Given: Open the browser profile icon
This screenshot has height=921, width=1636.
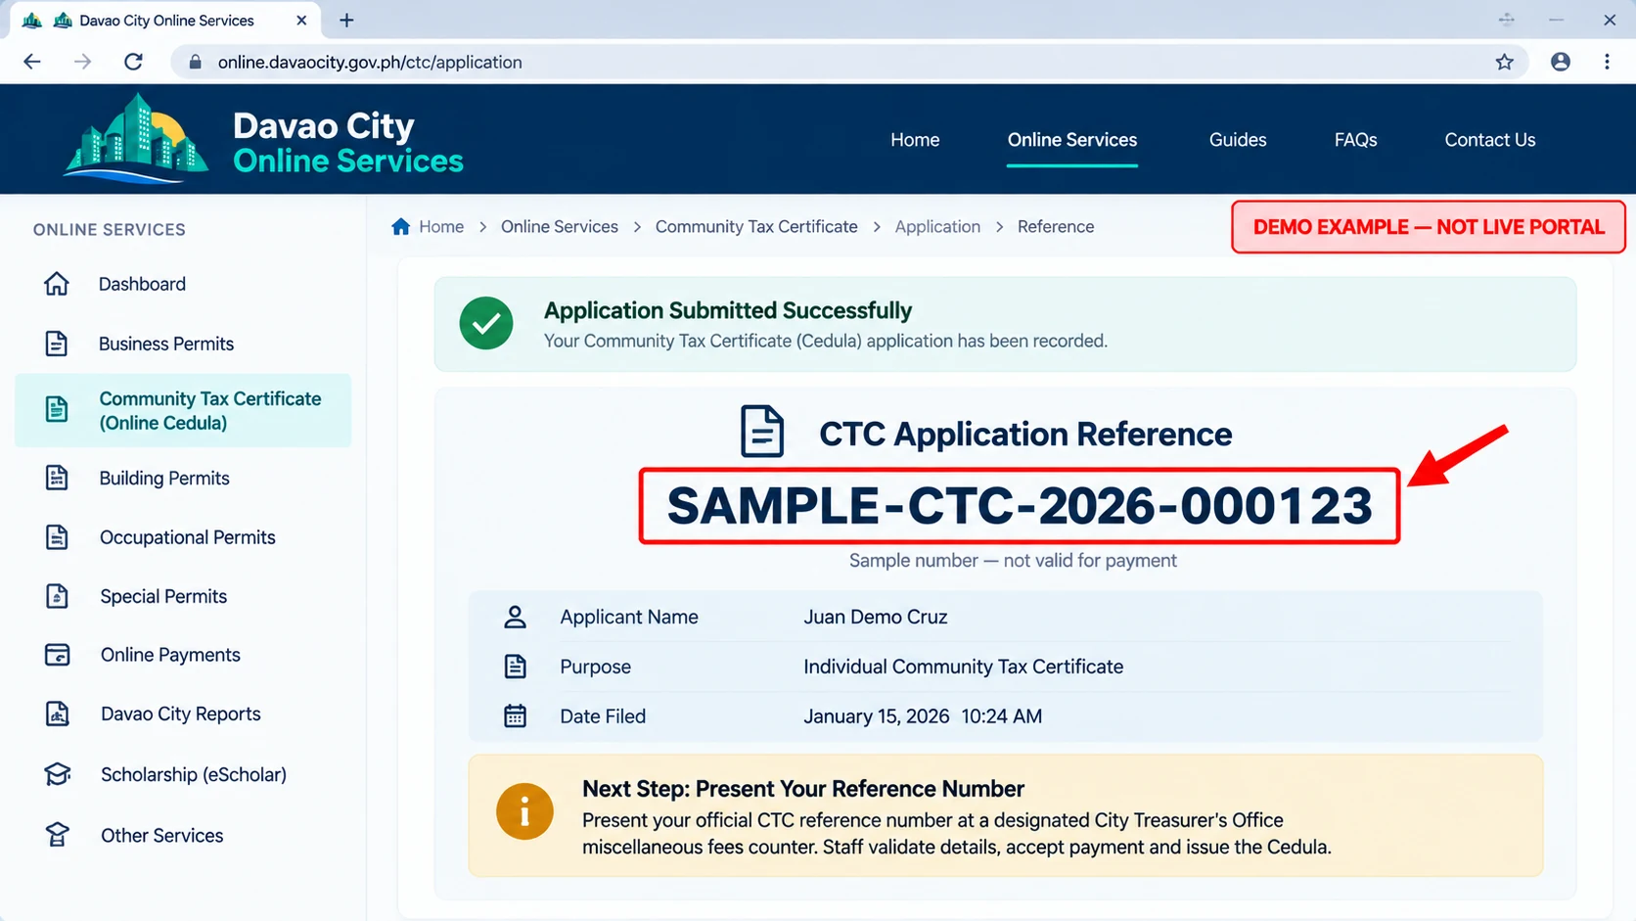Looking at the screenshot, I should pyautogui.click(x=1561, y=62).
